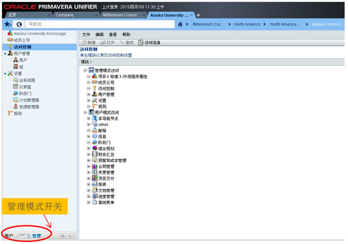348x244 pixels.
Task: Select Alaska University-Anchorage project icon in sidebar
Action: [x=10, y=33]
